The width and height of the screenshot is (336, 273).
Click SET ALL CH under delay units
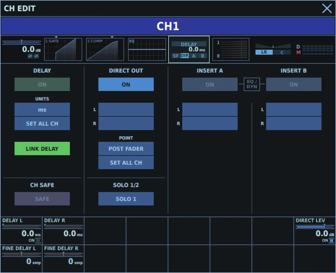coord(42,123)
